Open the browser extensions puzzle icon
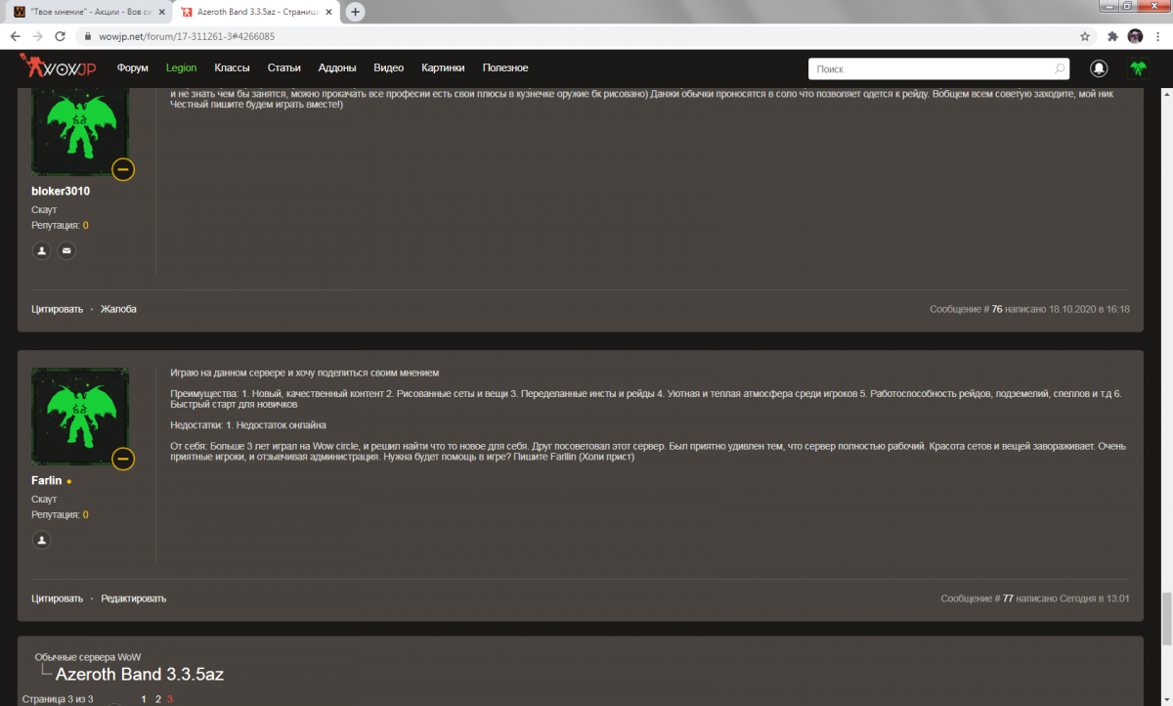 pyautogui.click(x=1112, y=36)
